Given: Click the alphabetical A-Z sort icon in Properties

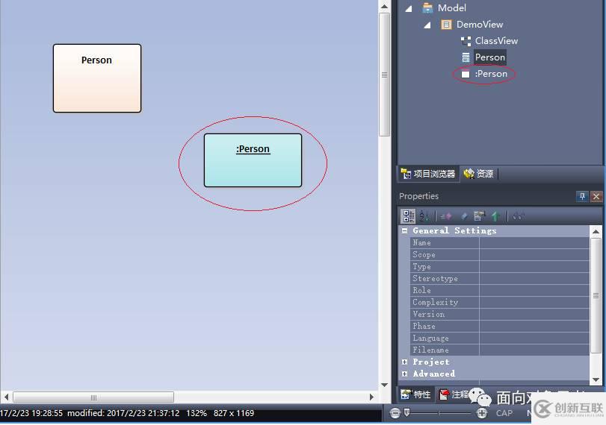Looking at the screenshot, I should 424,216.
